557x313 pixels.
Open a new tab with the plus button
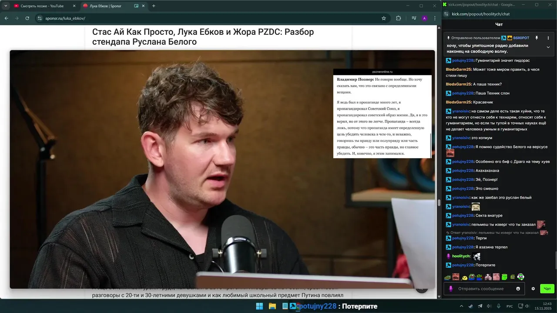(x=154, y=6)
